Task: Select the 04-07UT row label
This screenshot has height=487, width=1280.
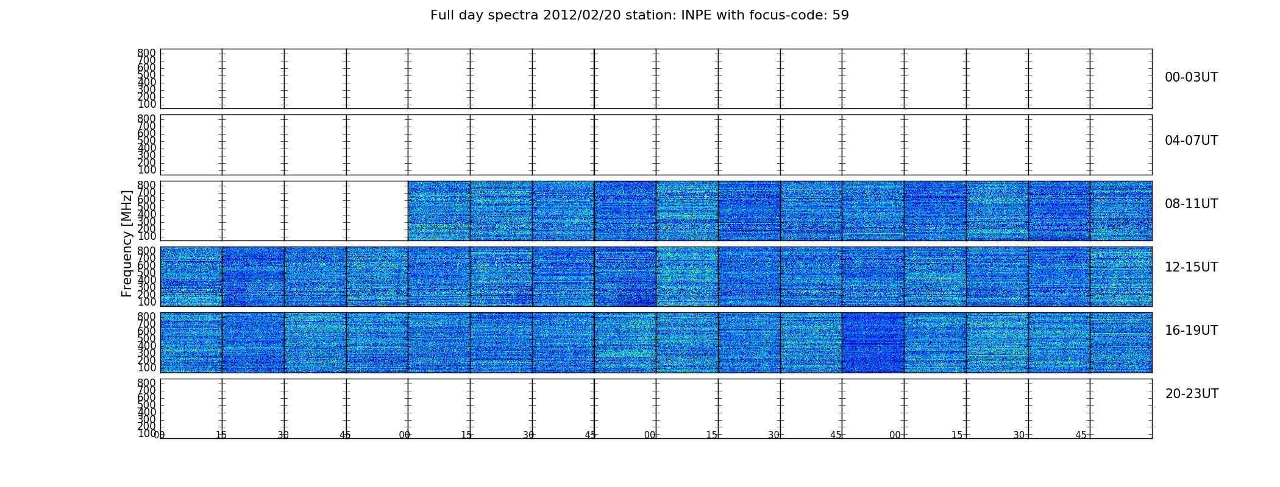Action: coord(1191,141)
